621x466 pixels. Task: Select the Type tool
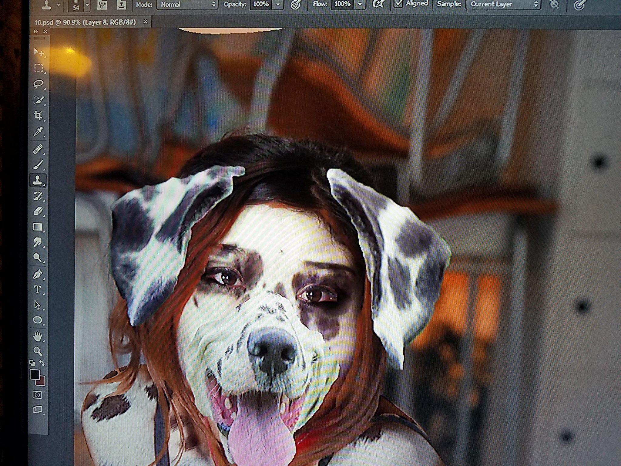pos(38,289)
